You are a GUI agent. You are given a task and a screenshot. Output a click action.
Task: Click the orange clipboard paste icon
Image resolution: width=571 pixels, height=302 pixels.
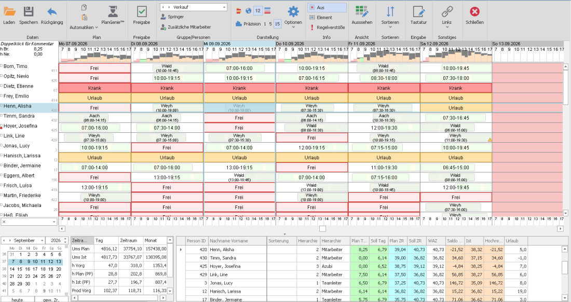click(84, 17)
